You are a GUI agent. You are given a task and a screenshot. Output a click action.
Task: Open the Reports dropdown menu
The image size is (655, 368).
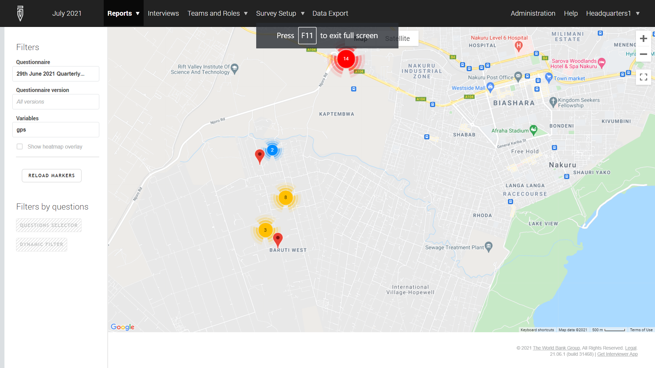point(123,13)
